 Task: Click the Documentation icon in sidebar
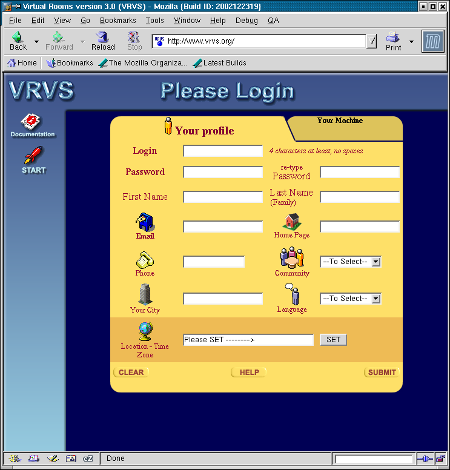pos(33,122)
